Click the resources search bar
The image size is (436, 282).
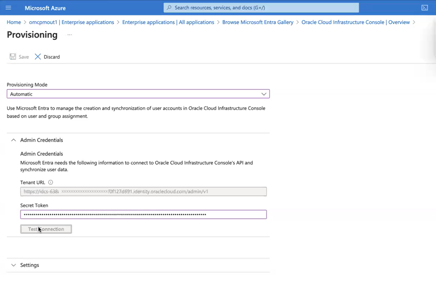(x=261, y=7)
